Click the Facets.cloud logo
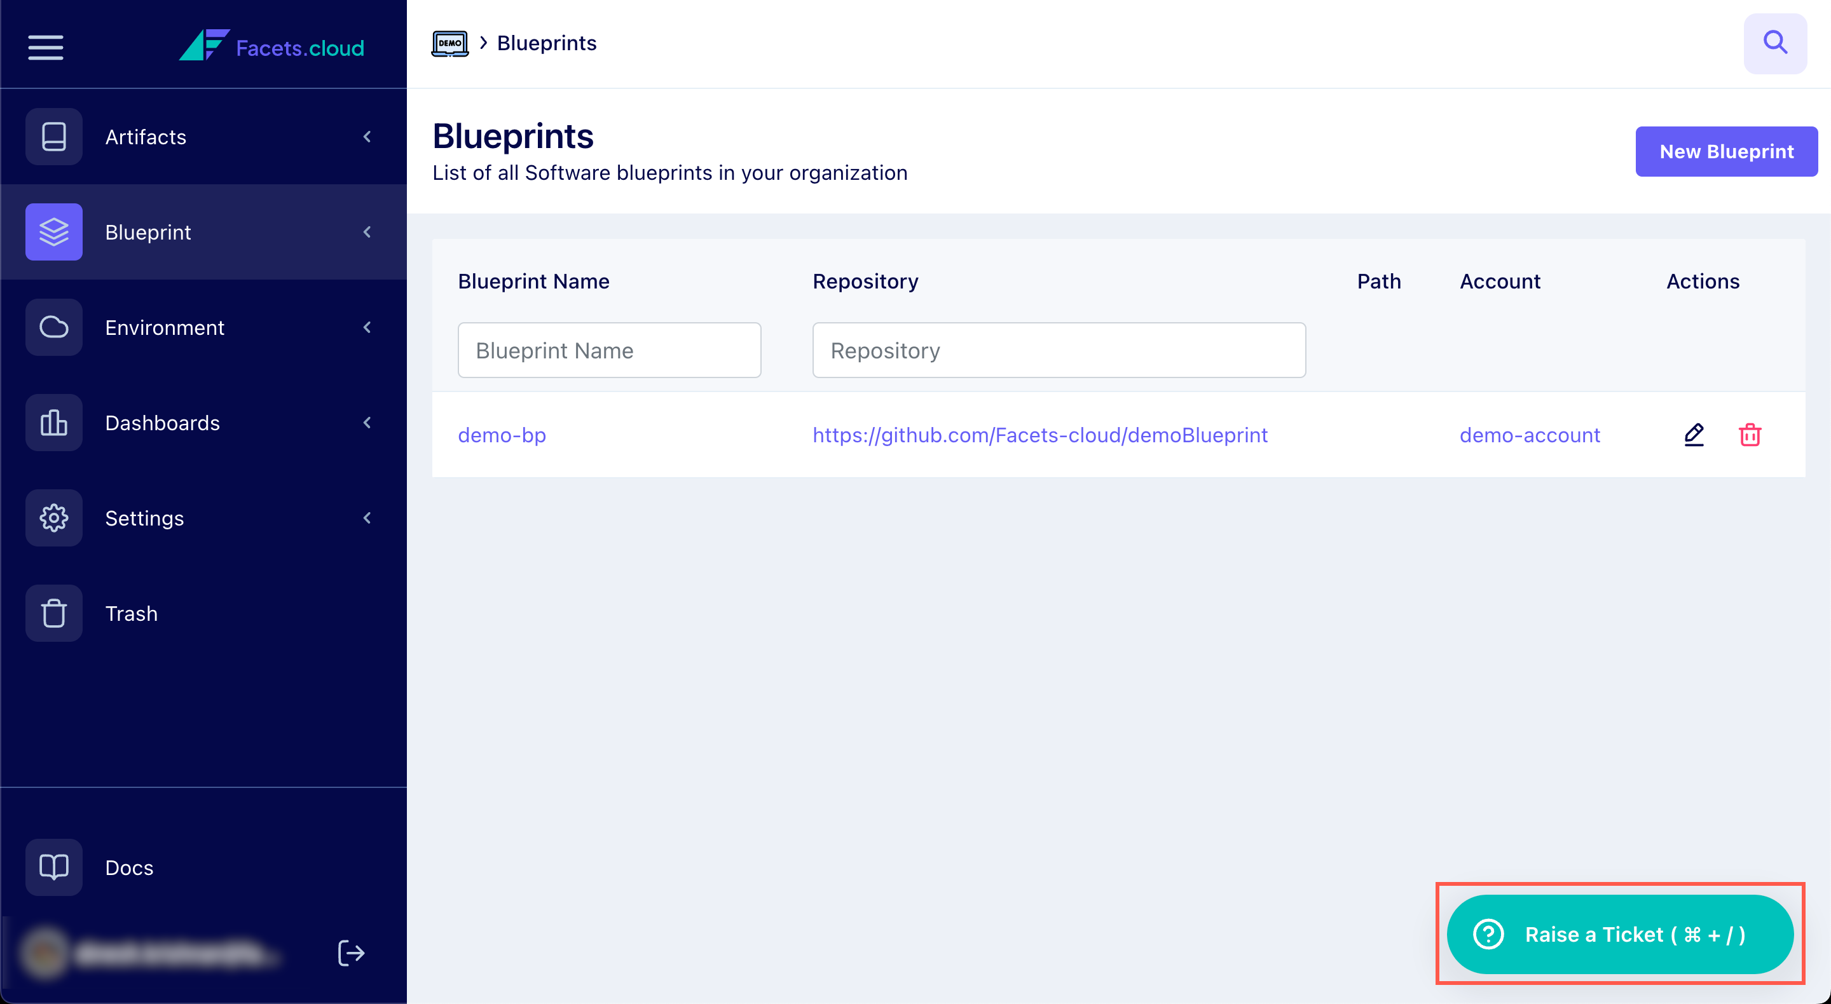1831x1004 pixels. (271, 46)
